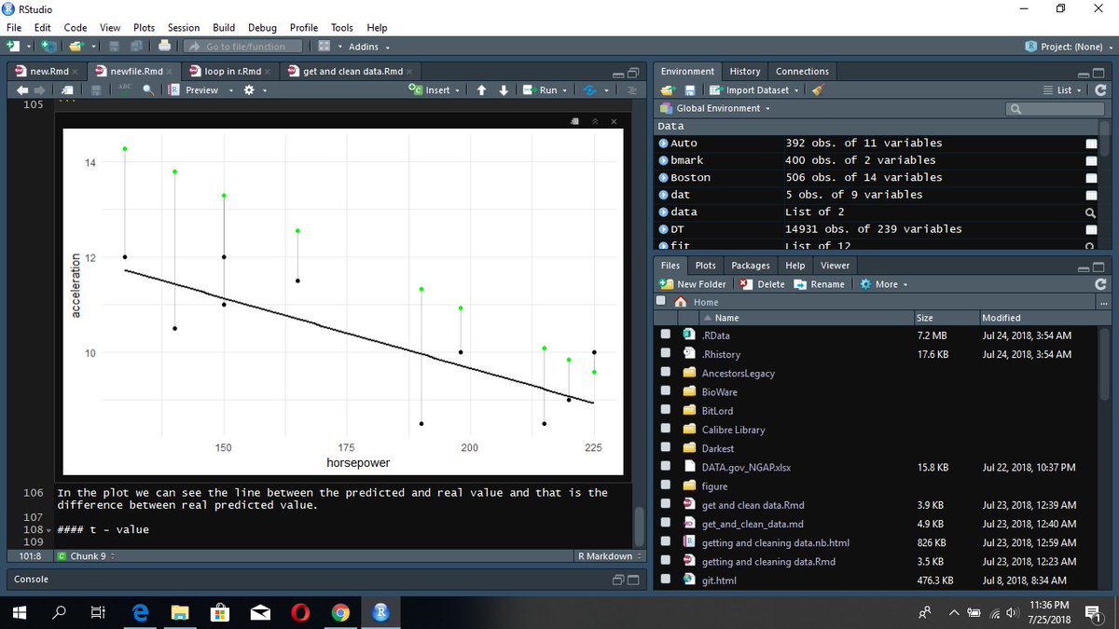The width and height of the screenshot is (1119, 629).
Task: Click the Import Dataset button
Action: [x=754, y=90]
